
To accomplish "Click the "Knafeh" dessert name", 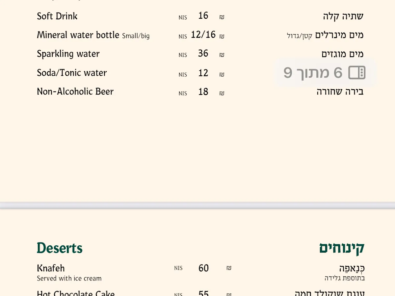I will (51, 268).
